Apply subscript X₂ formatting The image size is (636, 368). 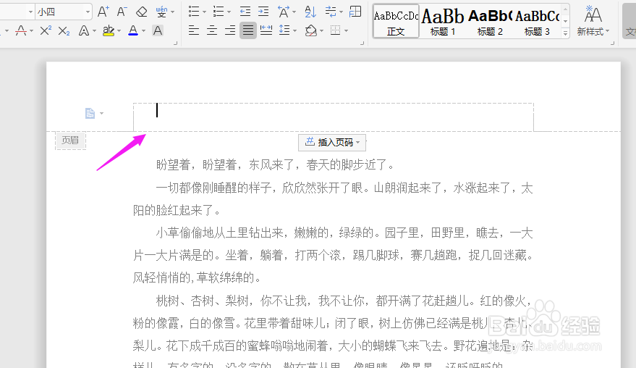point(64,30)
